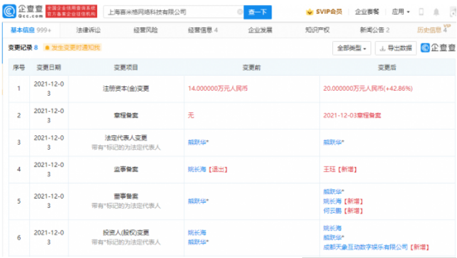Open the 全部类型 filter dropdown
Image resolution: width=457 pixels, height=258 pixels.
[352, 48]
